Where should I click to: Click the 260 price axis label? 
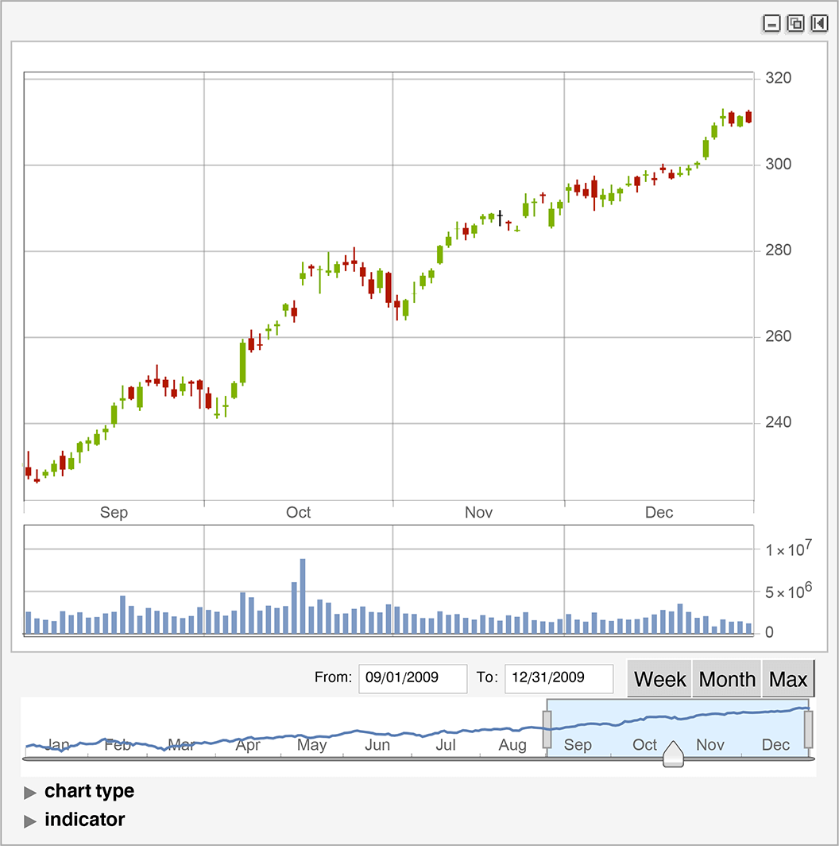point(778,336)
